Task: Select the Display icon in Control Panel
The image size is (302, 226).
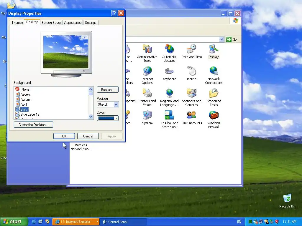Action: tap(214, 51)
